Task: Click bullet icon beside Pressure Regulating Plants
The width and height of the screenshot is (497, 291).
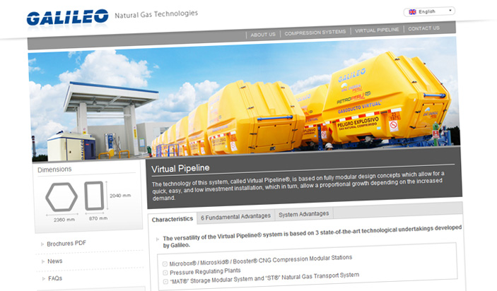Action: point(165,271)
